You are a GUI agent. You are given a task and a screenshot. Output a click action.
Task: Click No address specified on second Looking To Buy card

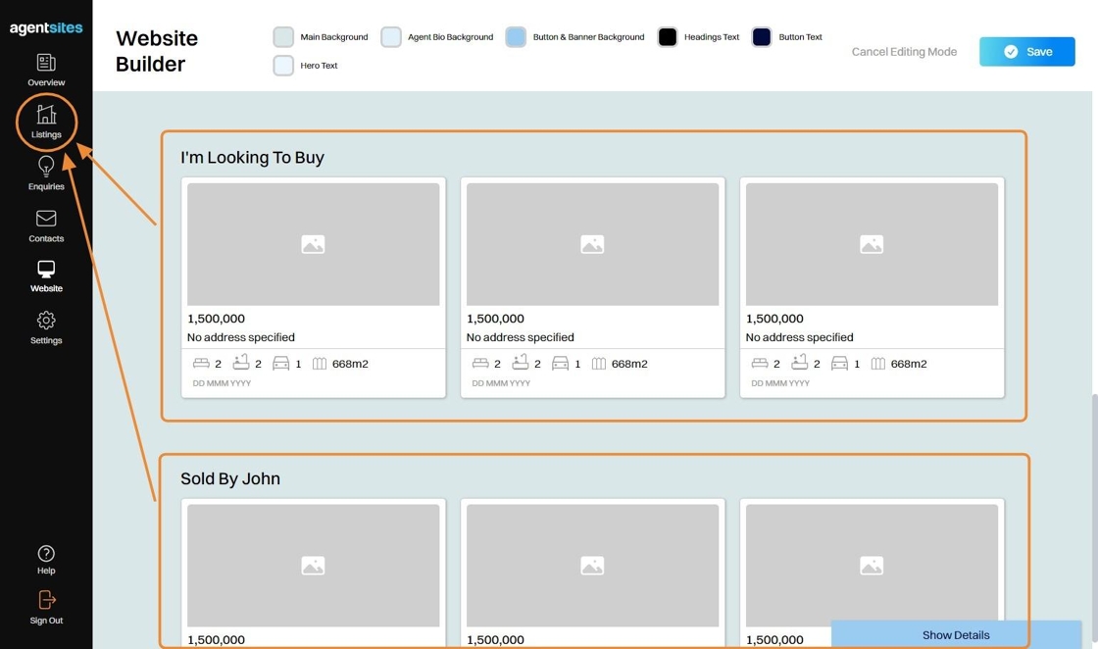(521, 337)
